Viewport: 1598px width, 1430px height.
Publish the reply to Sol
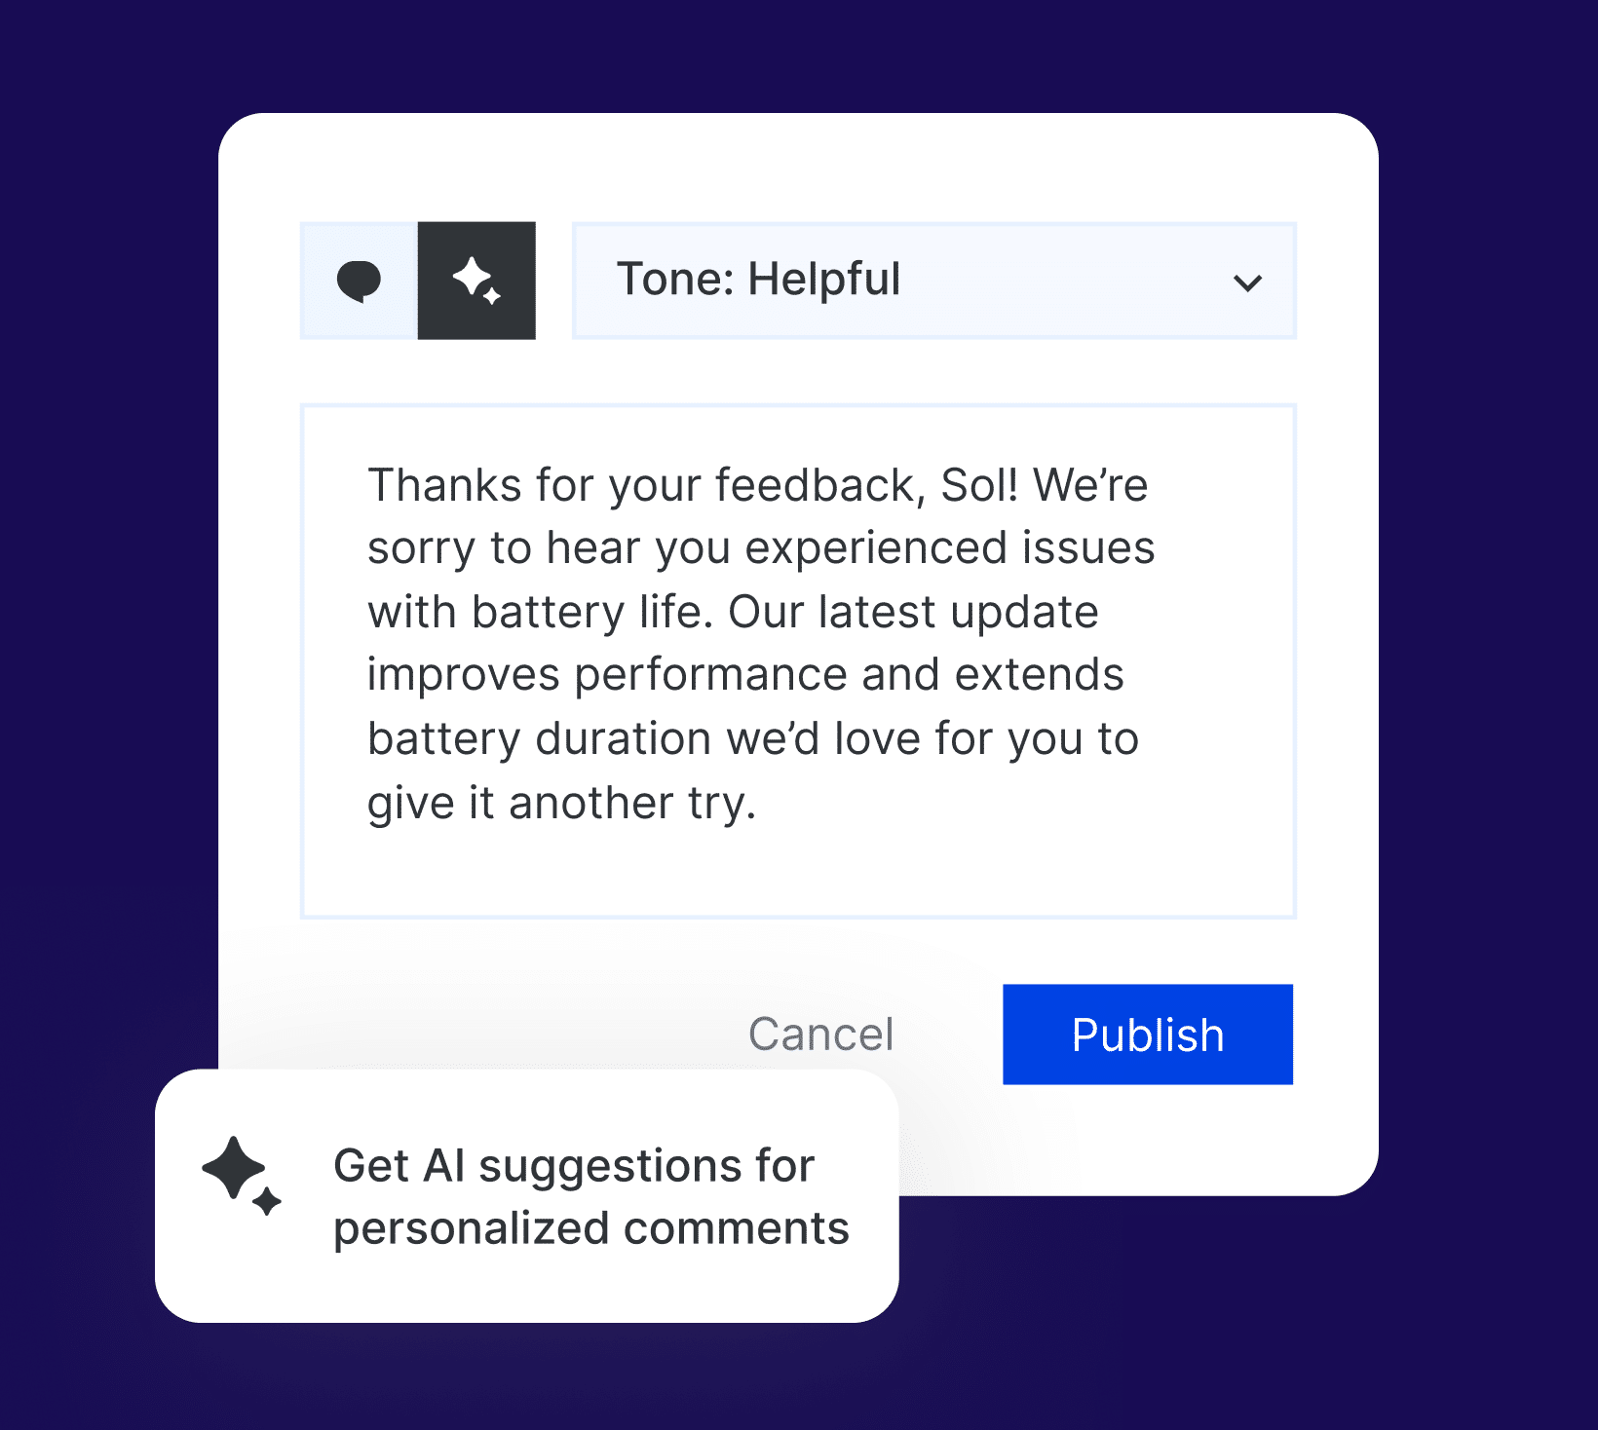coord(1147,1035)
